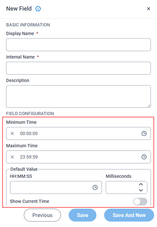Increase Milliseconds with the up arrow

[x=141, y=185]
